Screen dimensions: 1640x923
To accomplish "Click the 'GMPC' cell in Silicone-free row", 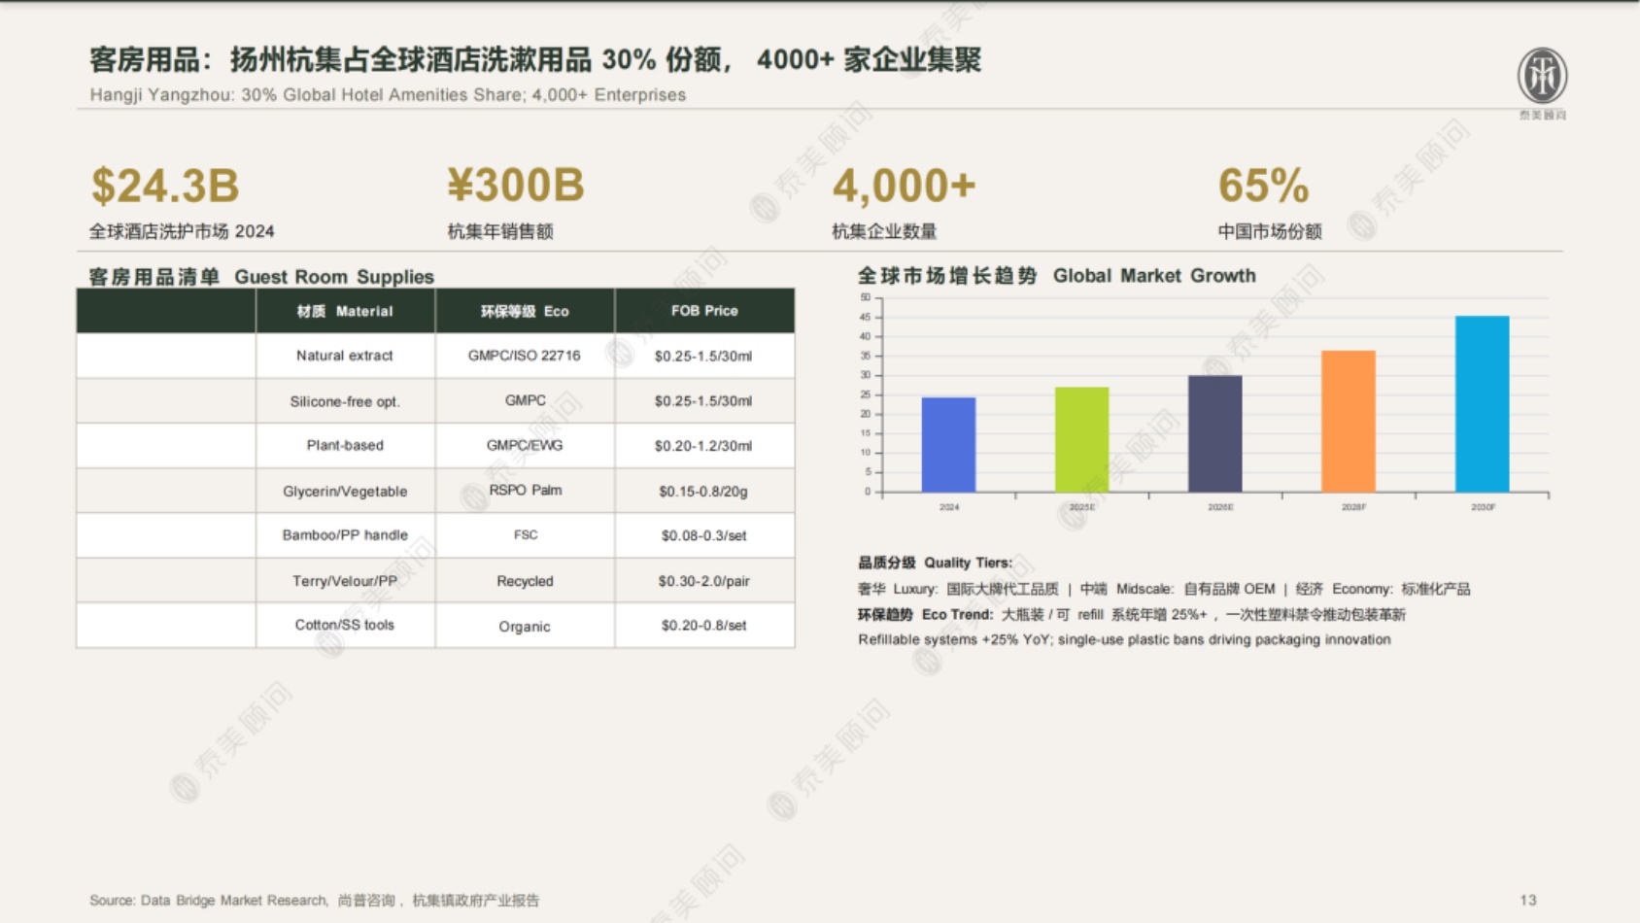I will click(x=525, y=400).
